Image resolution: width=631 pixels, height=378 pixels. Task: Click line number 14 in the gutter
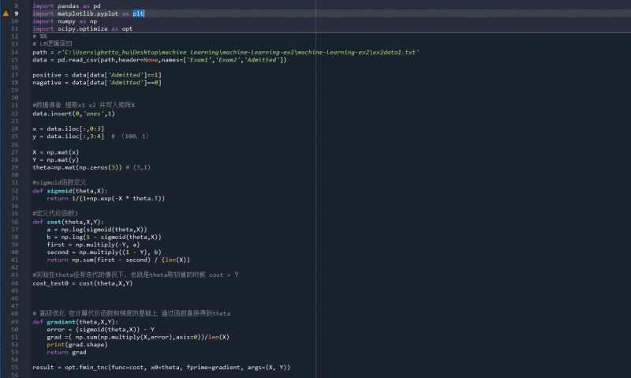16,52
